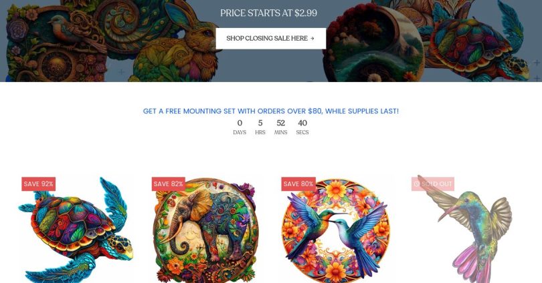The height and width of the screenshot is (283, 542).
Task: Click the Save 82% badge
Action: [169, 184]
